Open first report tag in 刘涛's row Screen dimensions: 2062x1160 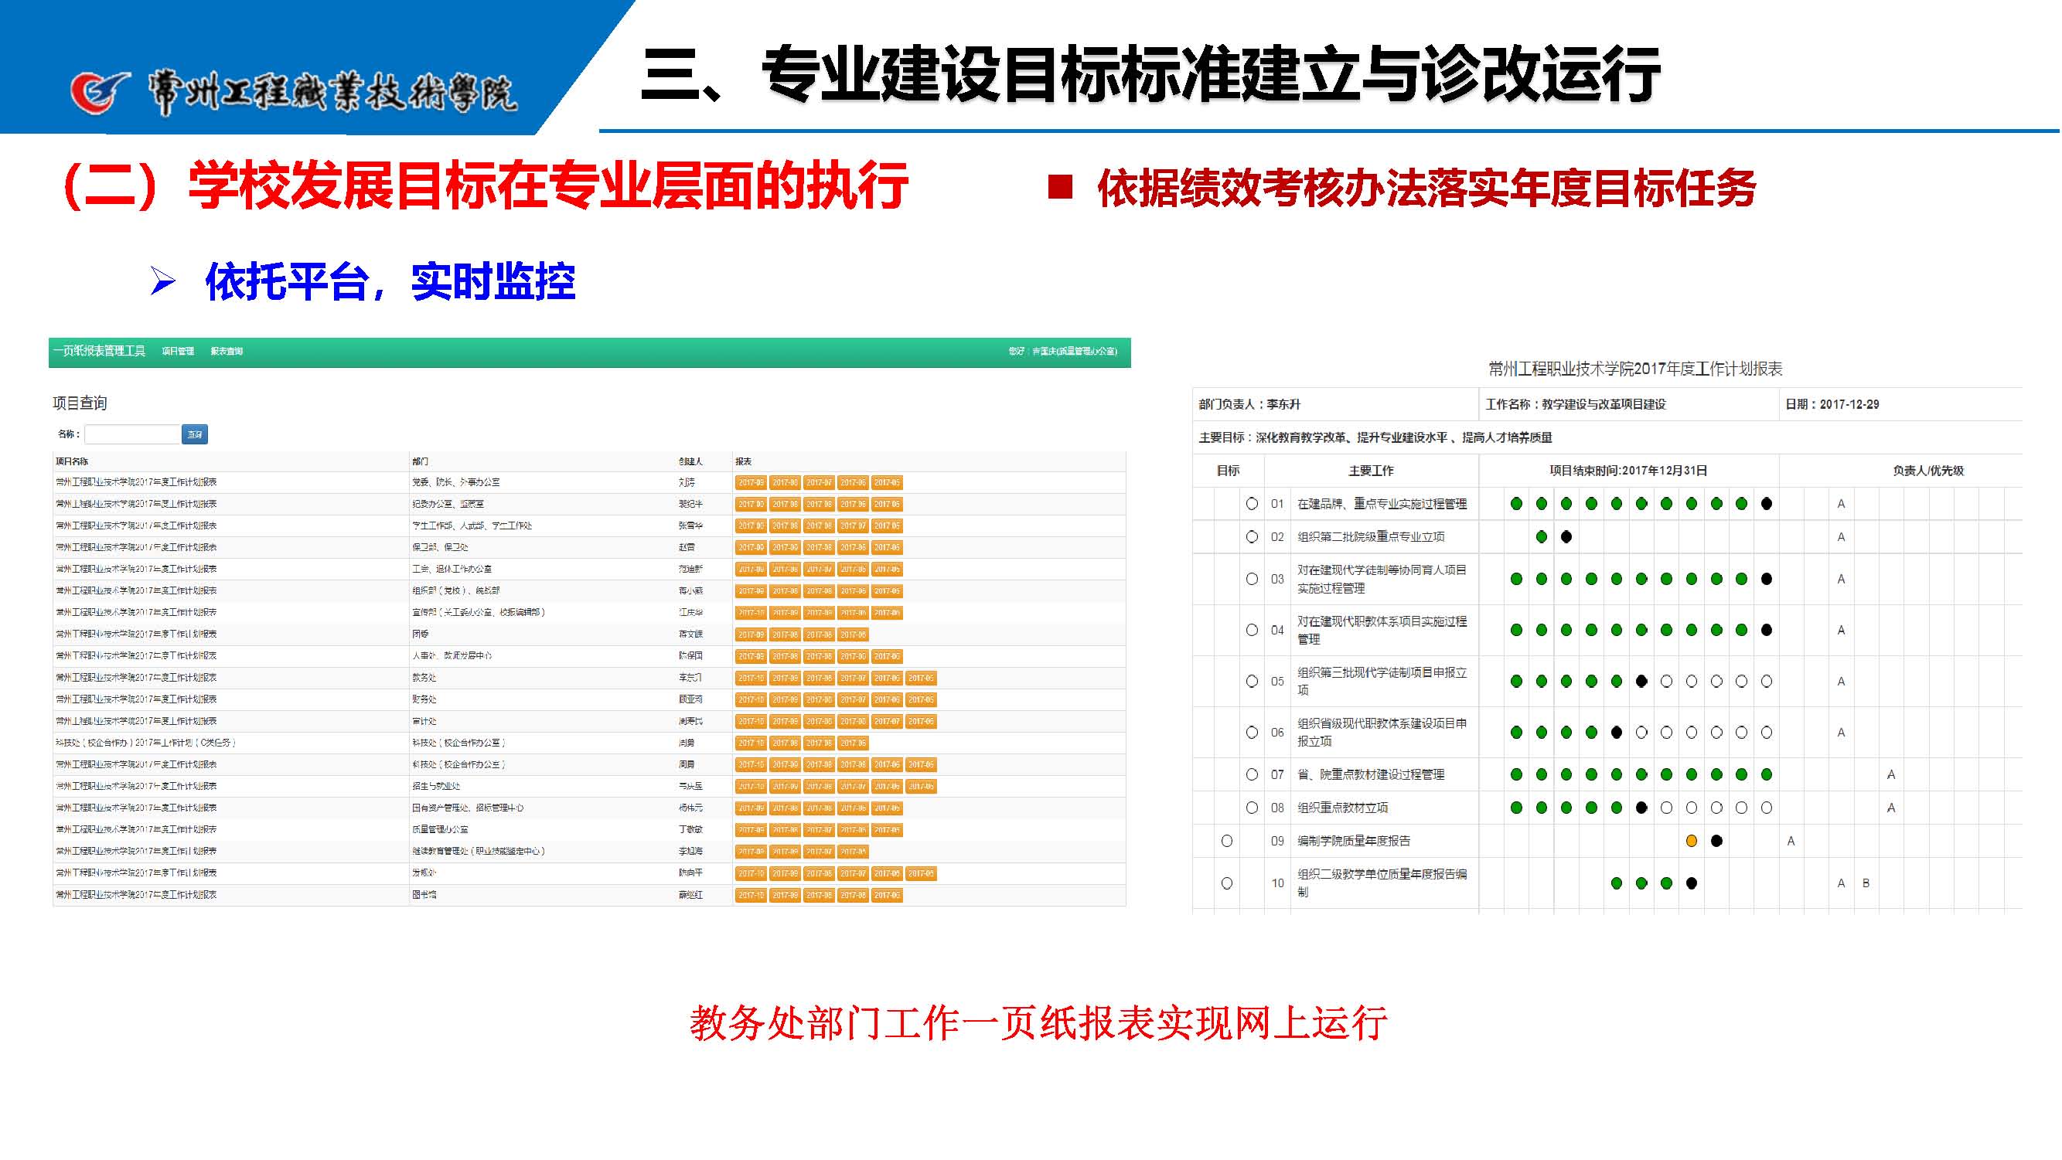tap(751, 483)
